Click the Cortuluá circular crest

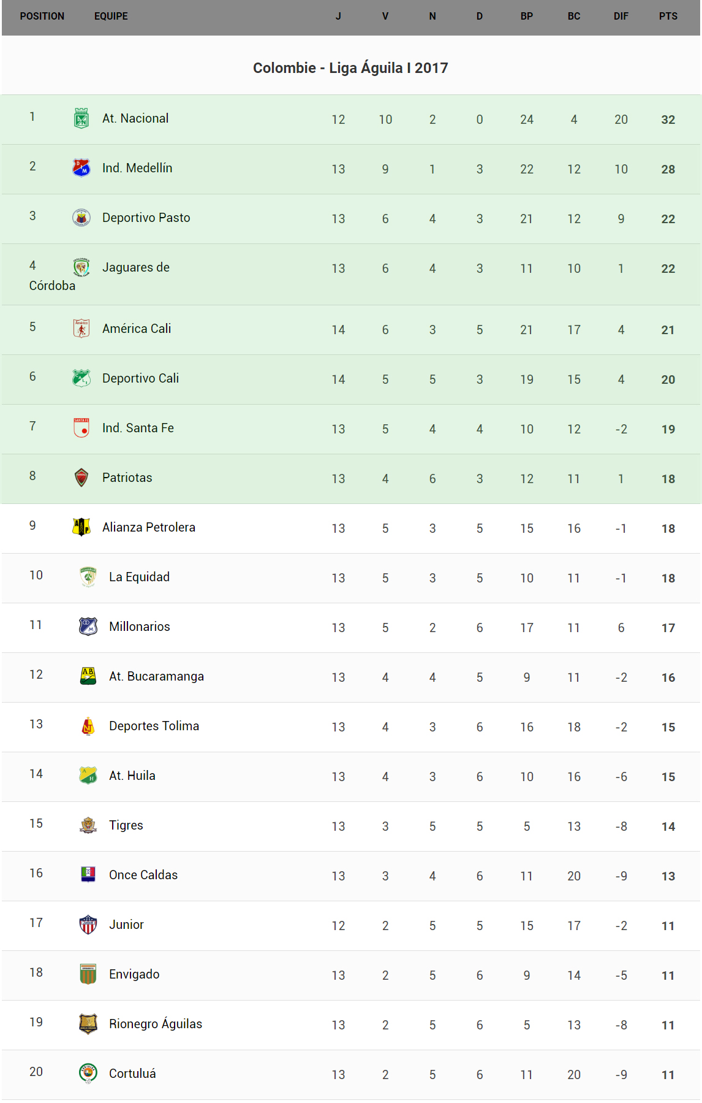(x=88, y=1074)
